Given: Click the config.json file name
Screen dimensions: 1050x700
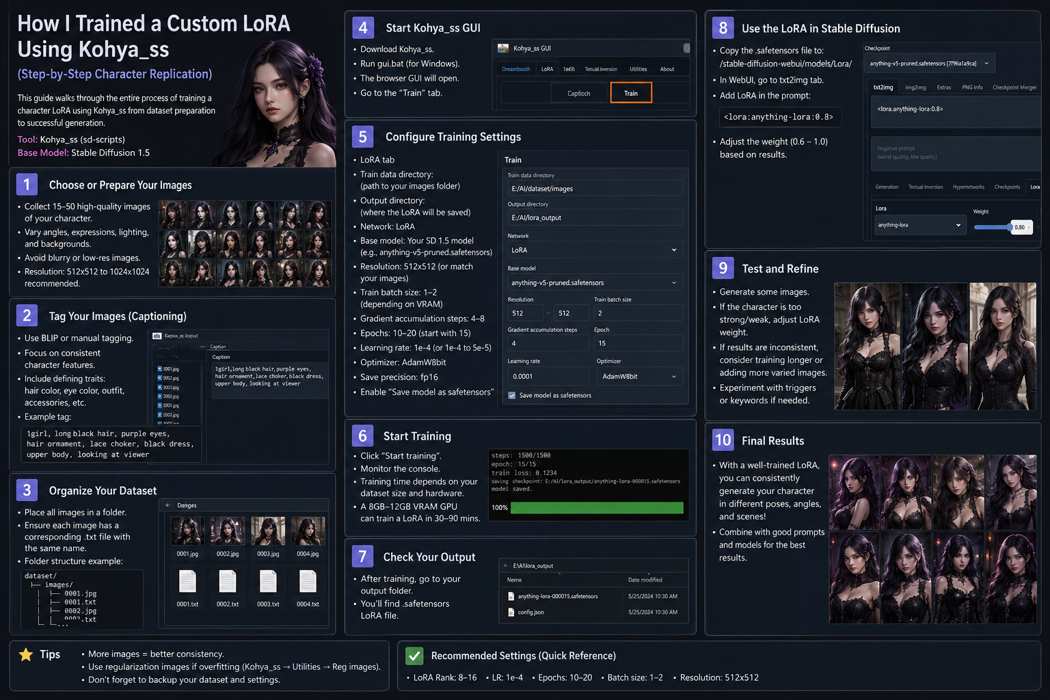Looking at the screenshot, I should [x=531, y=612].
